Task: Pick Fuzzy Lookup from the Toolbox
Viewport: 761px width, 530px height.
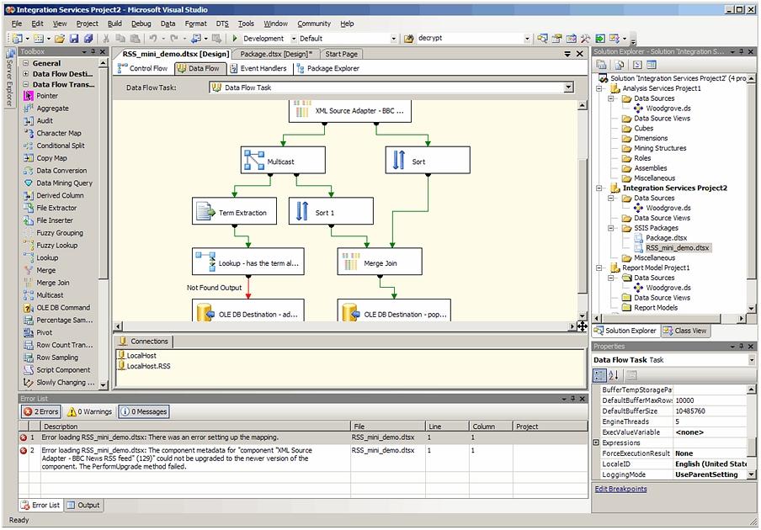Action: click(56, 246)
